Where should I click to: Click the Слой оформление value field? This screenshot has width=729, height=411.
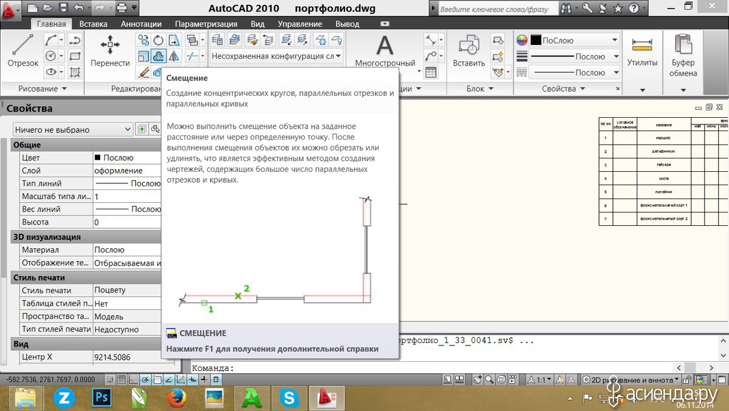tap(126, 171)
